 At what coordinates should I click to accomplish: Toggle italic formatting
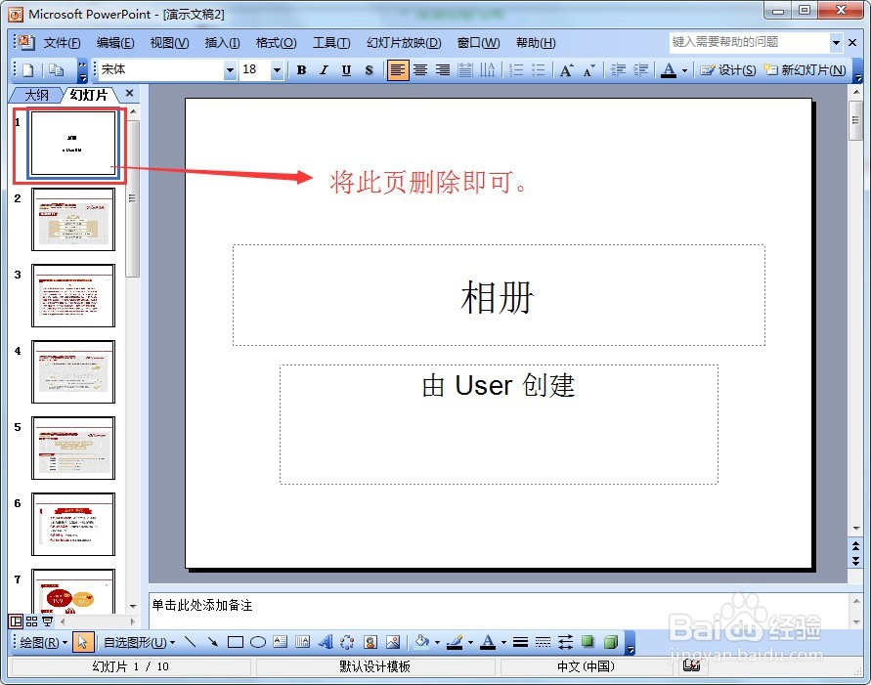(x=324, y=70)
